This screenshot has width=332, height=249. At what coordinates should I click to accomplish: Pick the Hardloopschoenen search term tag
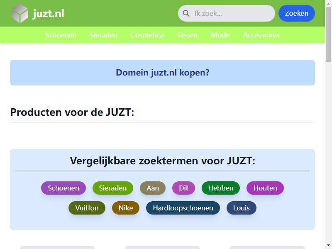(x=183, y=208)
